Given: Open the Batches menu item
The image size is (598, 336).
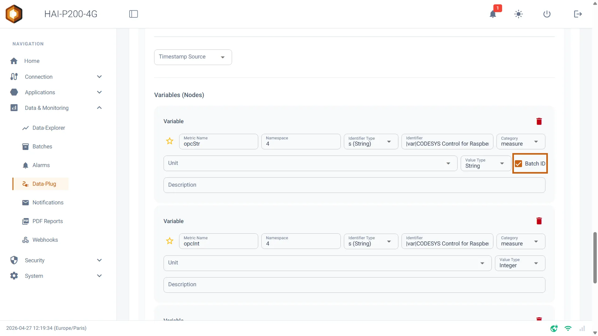Looking at the screenshot, I should click(42, 147).
